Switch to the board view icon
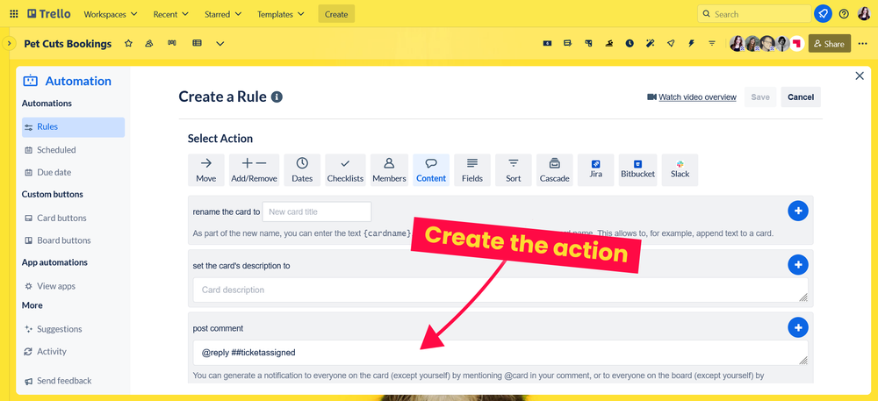Screen dimensions: 878x401 coord(172,43)
